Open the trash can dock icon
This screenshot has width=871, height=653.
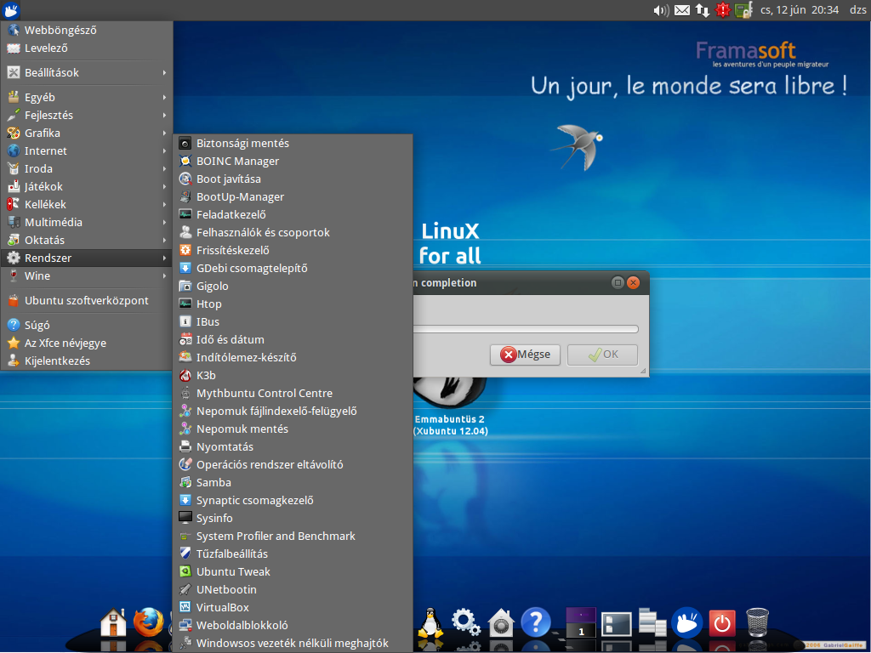coord(757,622)
